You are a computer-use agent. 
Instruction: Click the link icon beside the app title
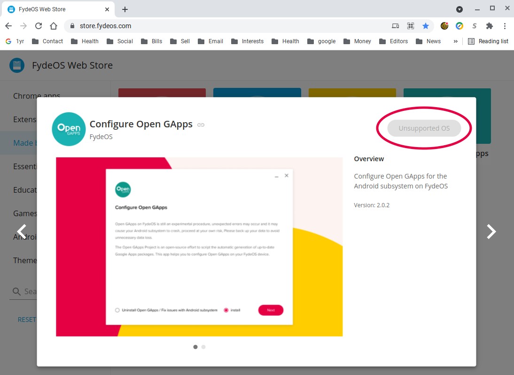(x=201, y=125)
